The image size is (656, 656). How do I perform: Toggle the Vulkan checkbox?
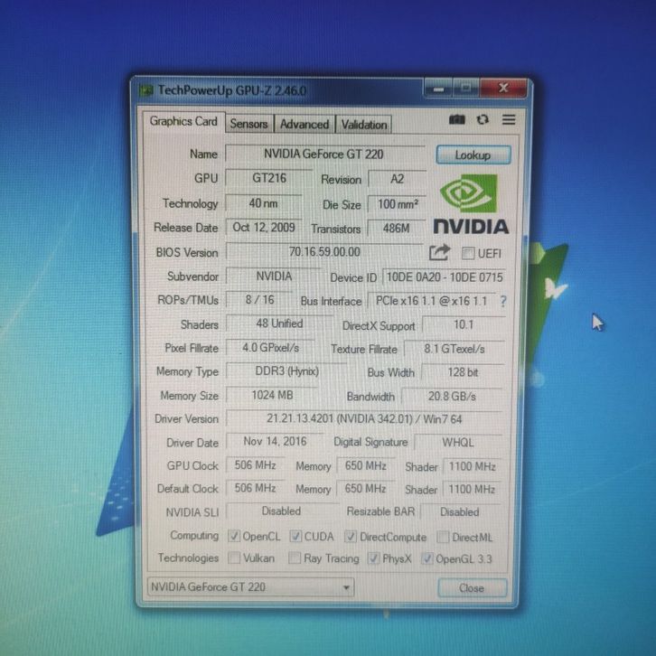point(234,558)
